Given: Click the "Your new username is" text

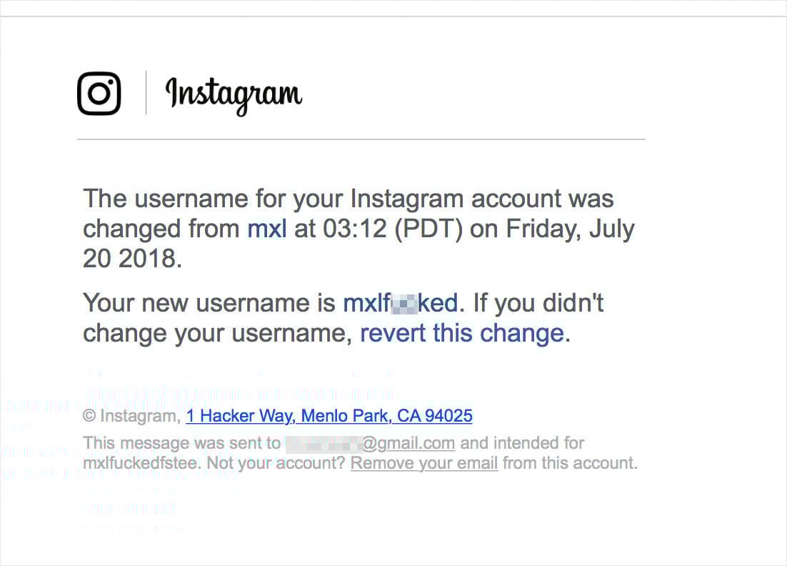Looking at the screenshot, I should click(209, 304).
